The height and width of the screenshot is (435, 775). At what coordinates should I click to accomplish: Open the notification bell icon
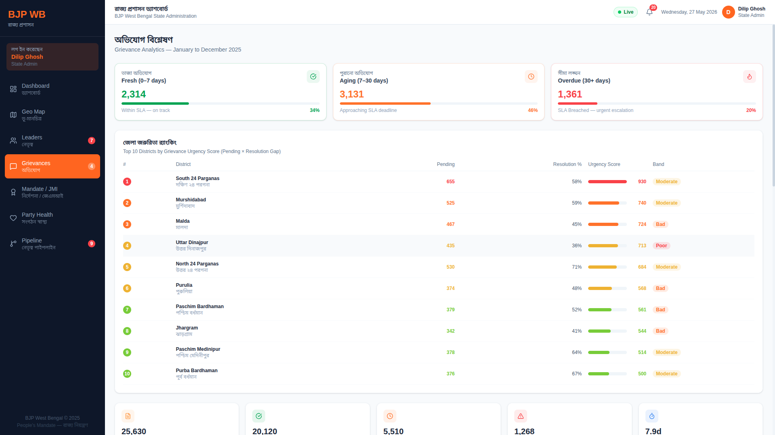(649, 12)
